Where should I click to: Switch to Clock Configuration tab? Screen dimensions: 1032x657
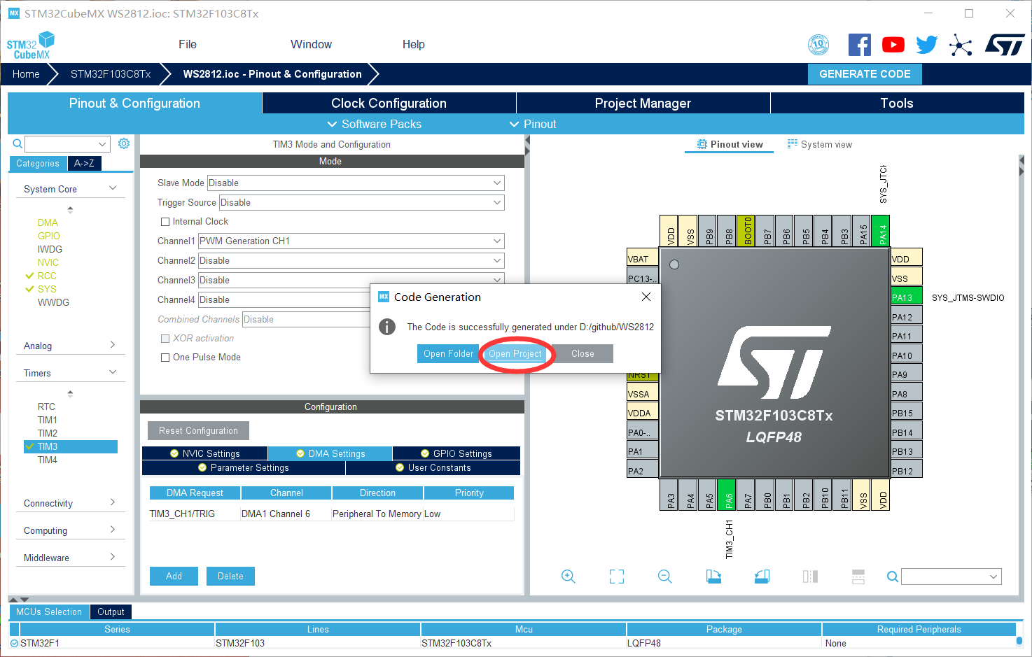coord(389,103)
